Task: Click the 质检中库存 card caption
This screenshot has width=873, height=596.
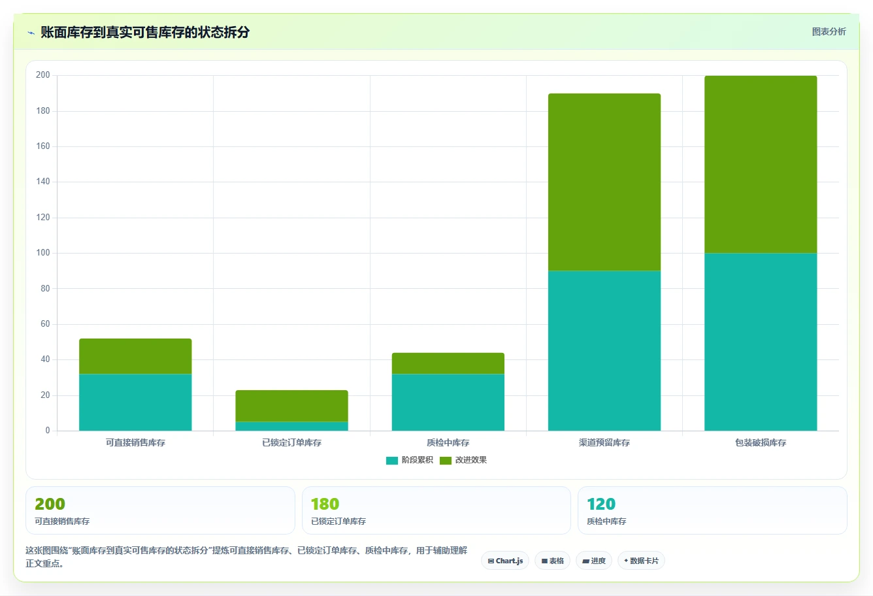Action: coord(606,521)
